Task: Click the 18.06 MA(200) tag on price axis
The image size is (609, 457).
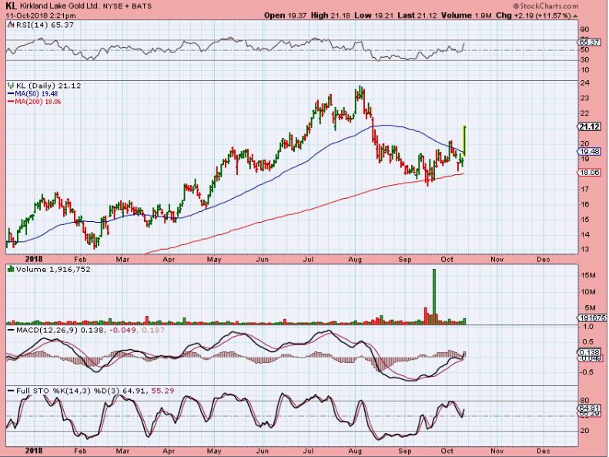Action: pyautogui.click(x=589, y=173)
